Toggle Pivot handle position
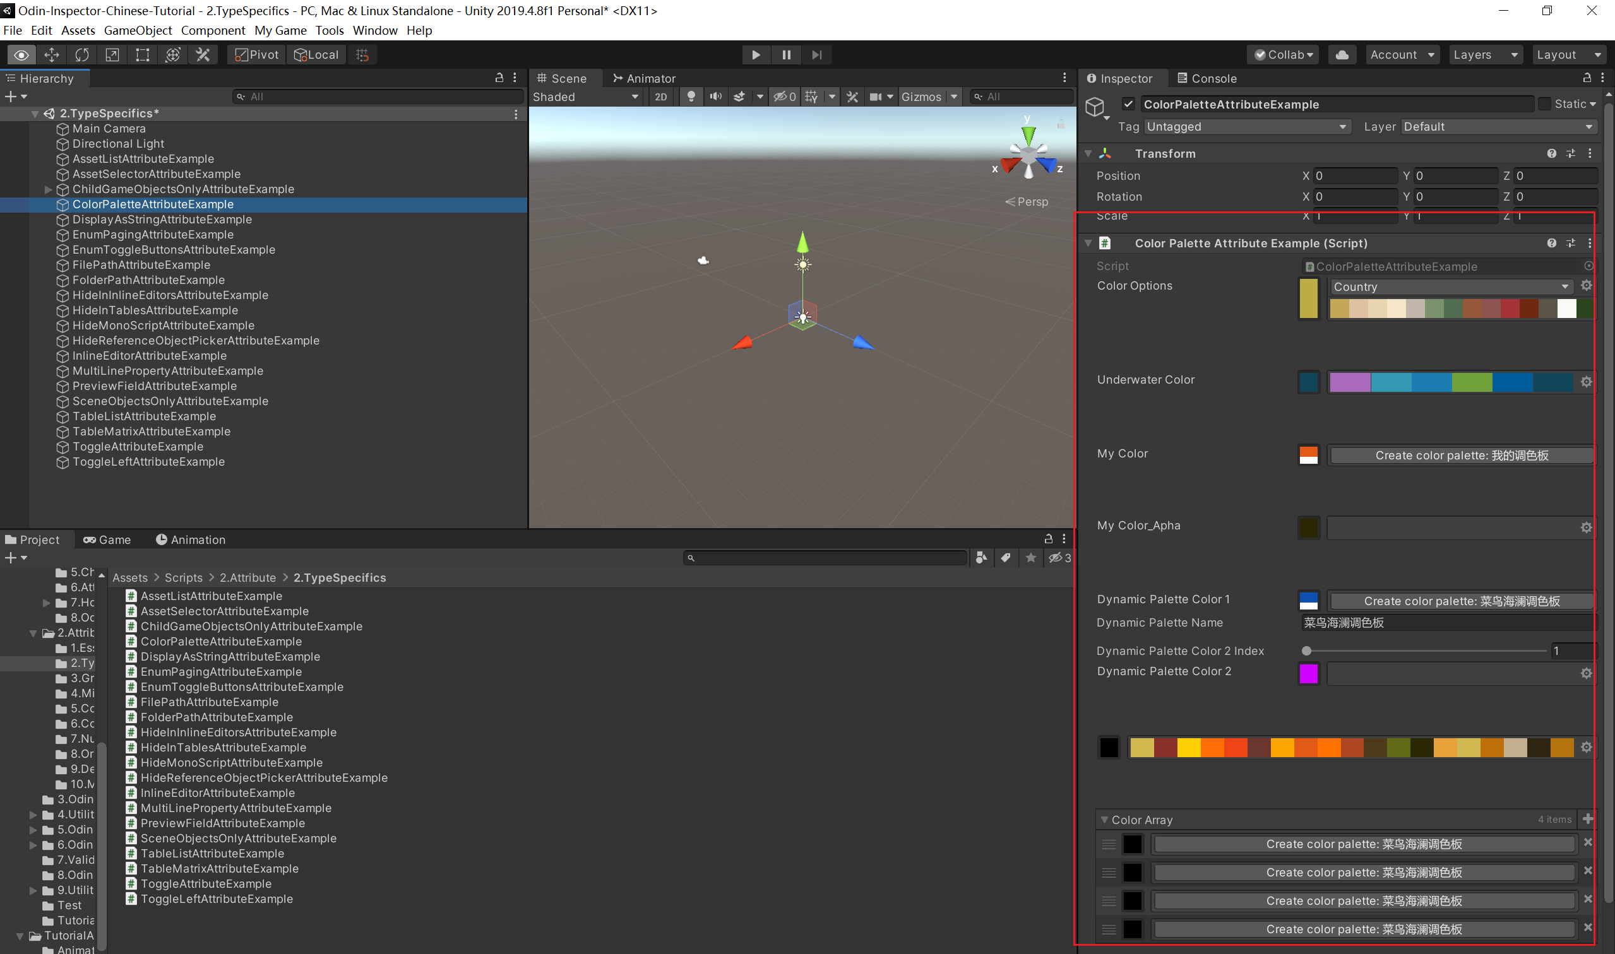 click(x=256, y=55)
